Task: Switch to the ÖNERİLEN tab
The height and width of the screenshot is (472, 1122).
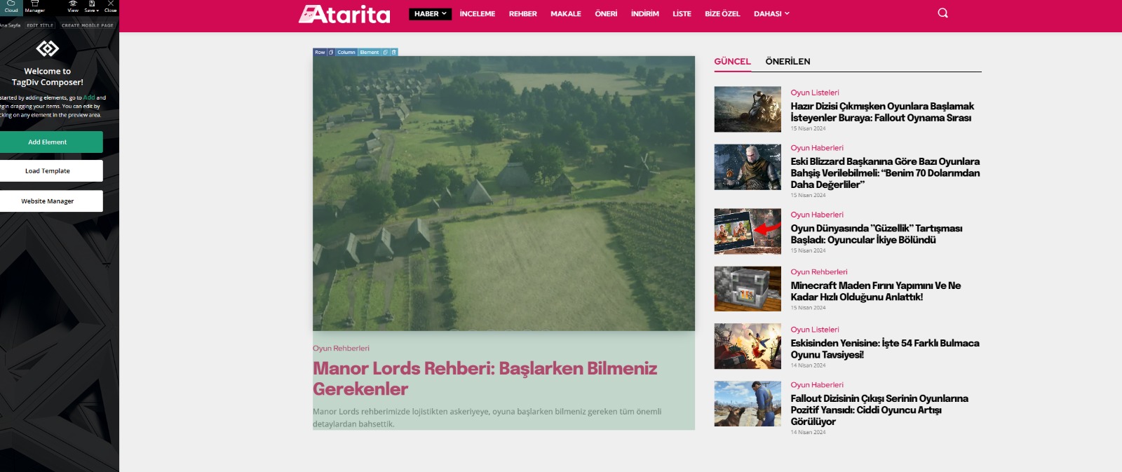Action: pyautogui.click(x=788, y=61)
